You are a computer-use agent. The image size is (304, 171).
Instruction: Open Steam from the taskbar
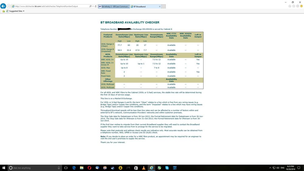113,168
